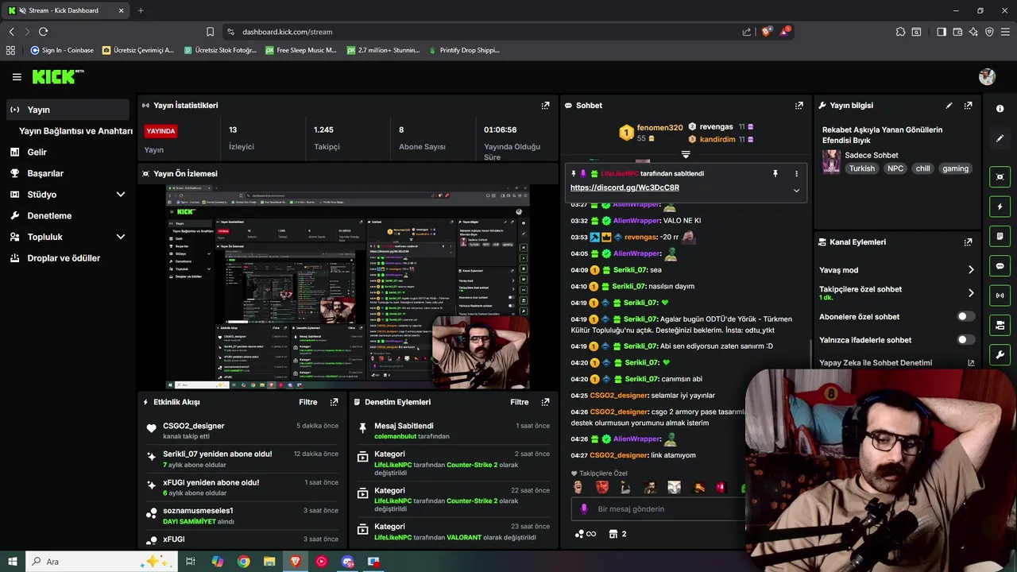Enable Yalnızca ifadelerle sohbet switch
Image resolution: width=1017 pixels, height=572 pixels.
(965, 339)
